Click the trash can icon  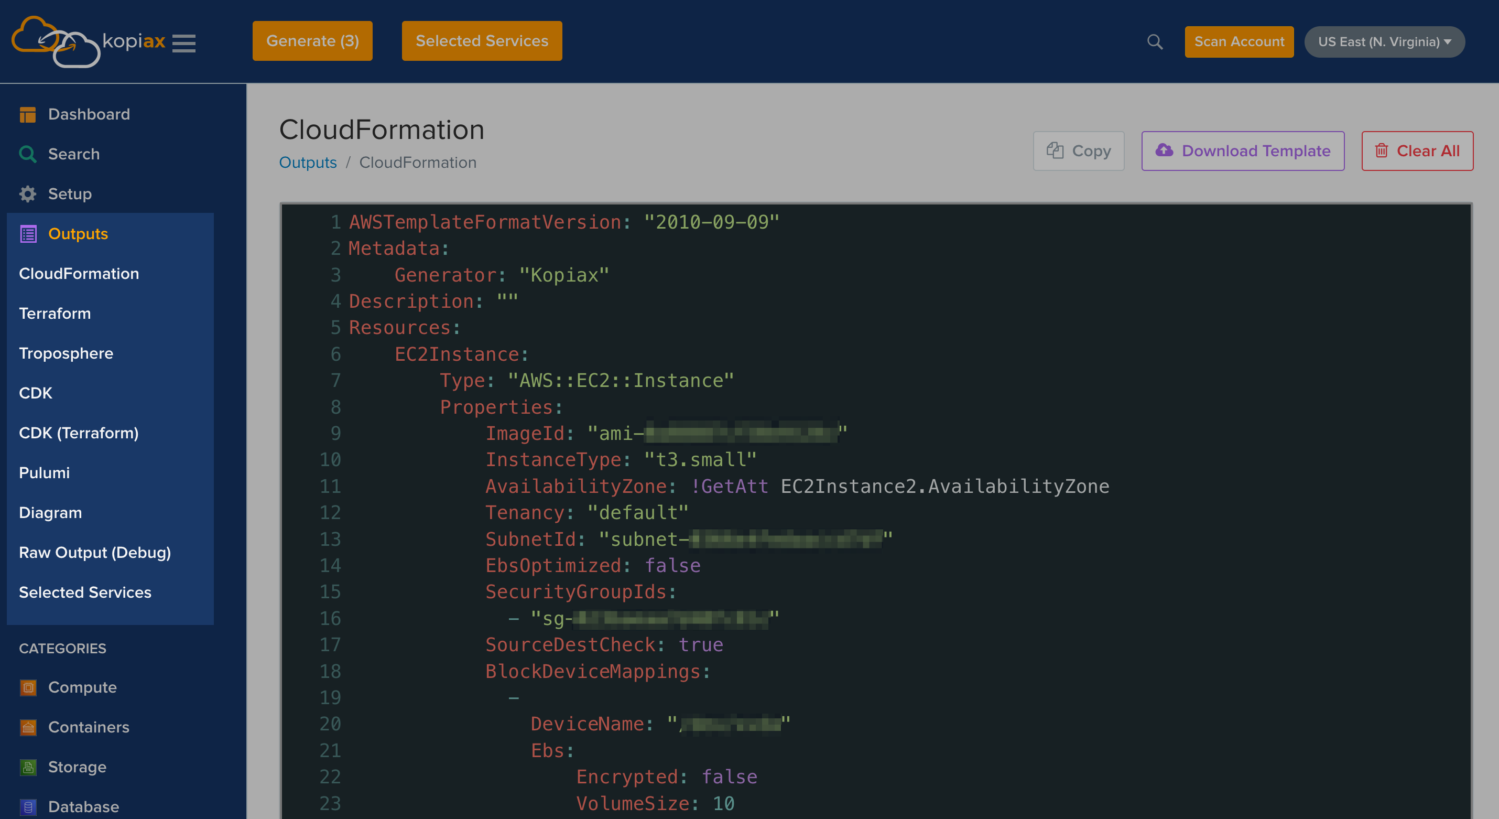[1382, 151]
